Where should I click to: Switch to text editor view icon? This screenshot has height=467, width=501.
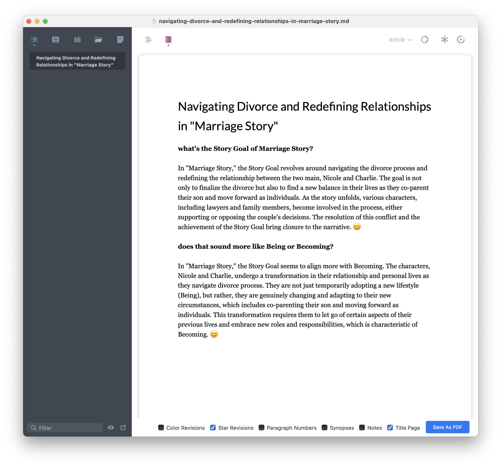point(148,40)
